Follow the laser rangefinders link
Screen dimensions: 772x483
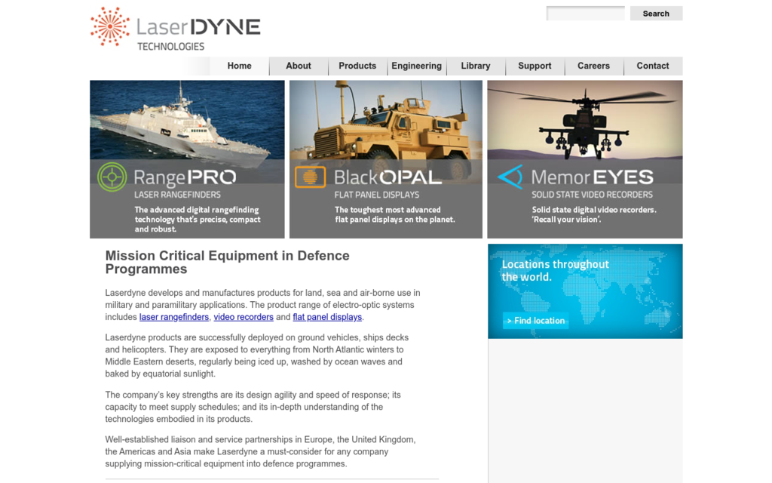(x=174, y=318)
